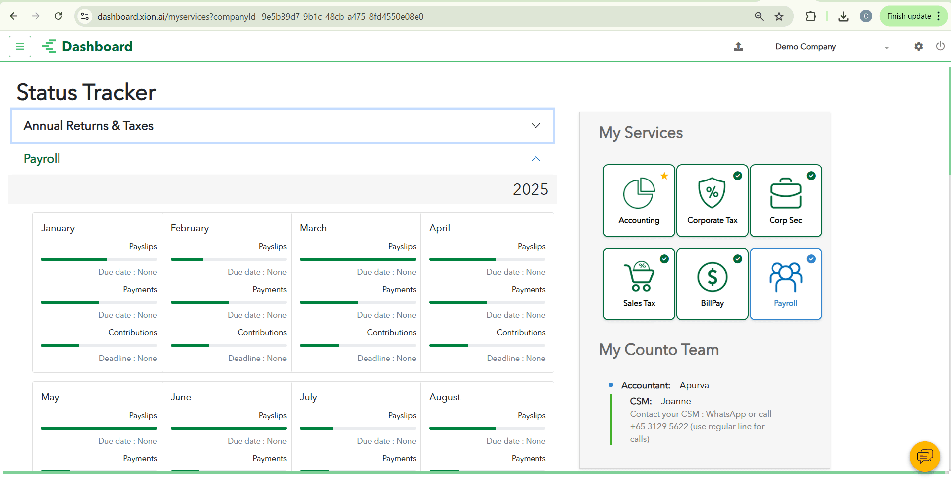Screen dimensions: 951x480
Task: Open browser downloads
Action: pyautogui.click(x=843, y=16)
